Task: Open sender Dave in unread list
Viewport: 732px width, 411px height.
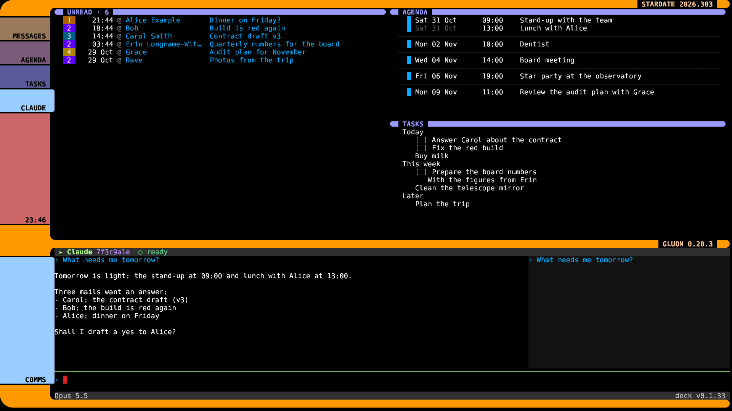Action: [x=134, y=60]
